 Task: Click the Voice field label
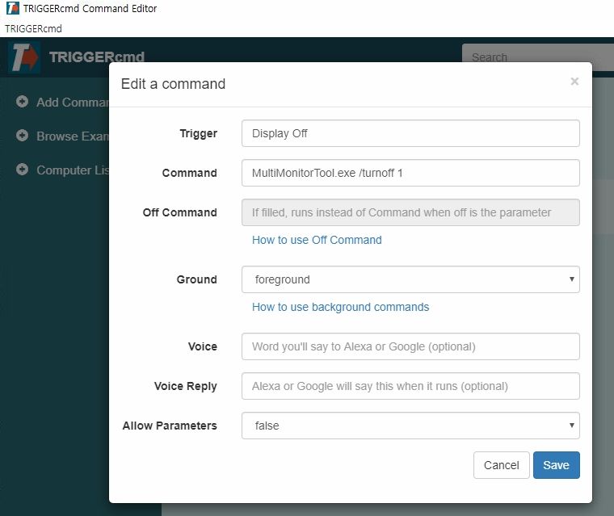click(203, 346)
